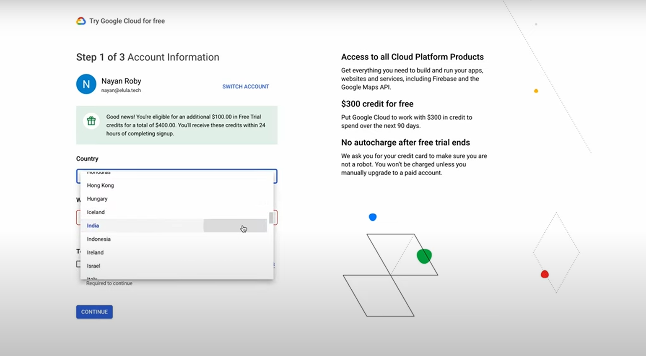The height and width of the screenshot is (356, 646).
Task: Click SWITCH ACCOUNT link
Action: pyautogui.click(x=246, y=86)
